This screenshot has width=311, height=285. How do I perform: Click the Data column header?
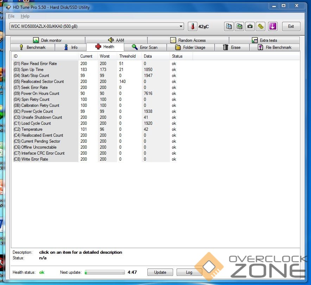point(156,56)
